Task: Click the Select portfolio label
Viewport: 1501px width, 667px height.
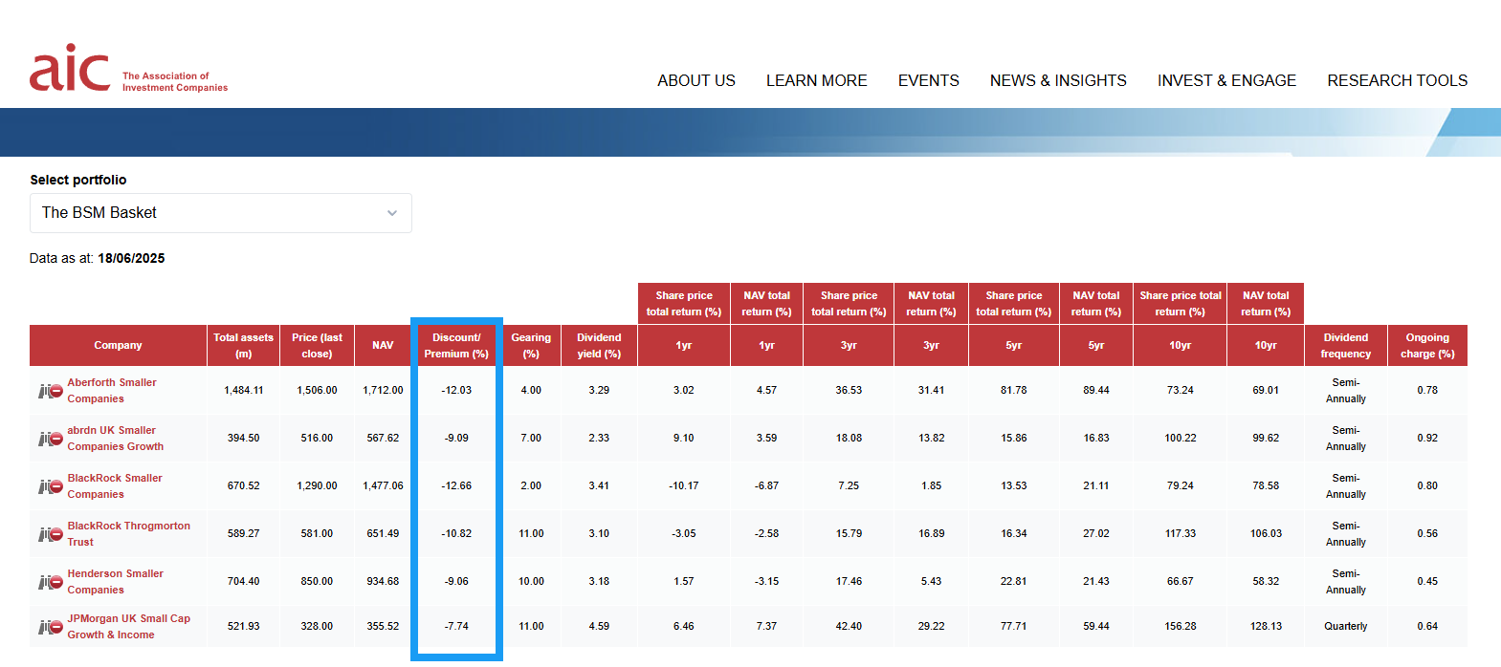Action: click(78, 180)
